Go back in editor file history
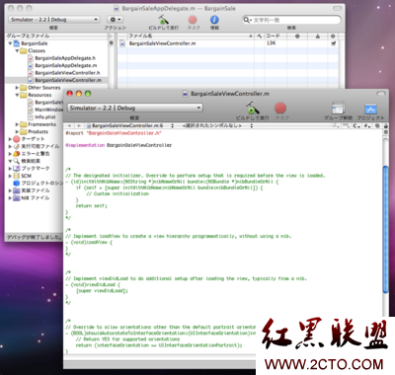The width and height of the screenshot is (395, 375). (x=69, y=125)
